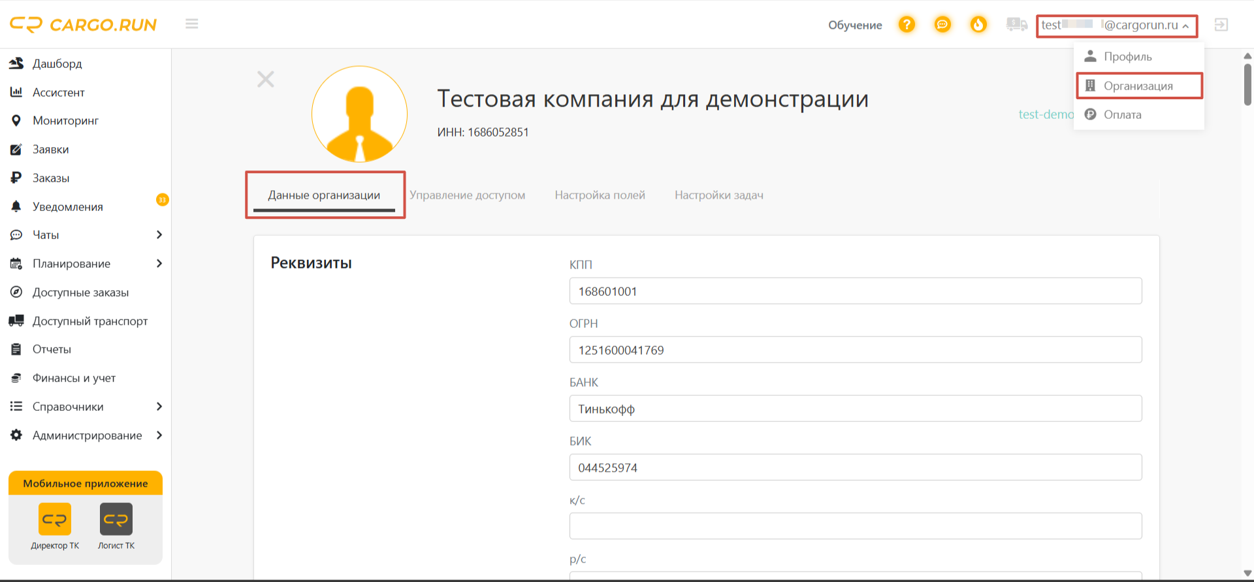Click the ОГРН input field
The height and width of the screenshot is (582, 1254).
tap(856, 350)
